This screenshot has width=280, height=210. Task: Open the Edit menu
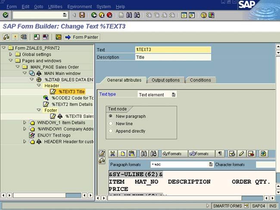25,6
